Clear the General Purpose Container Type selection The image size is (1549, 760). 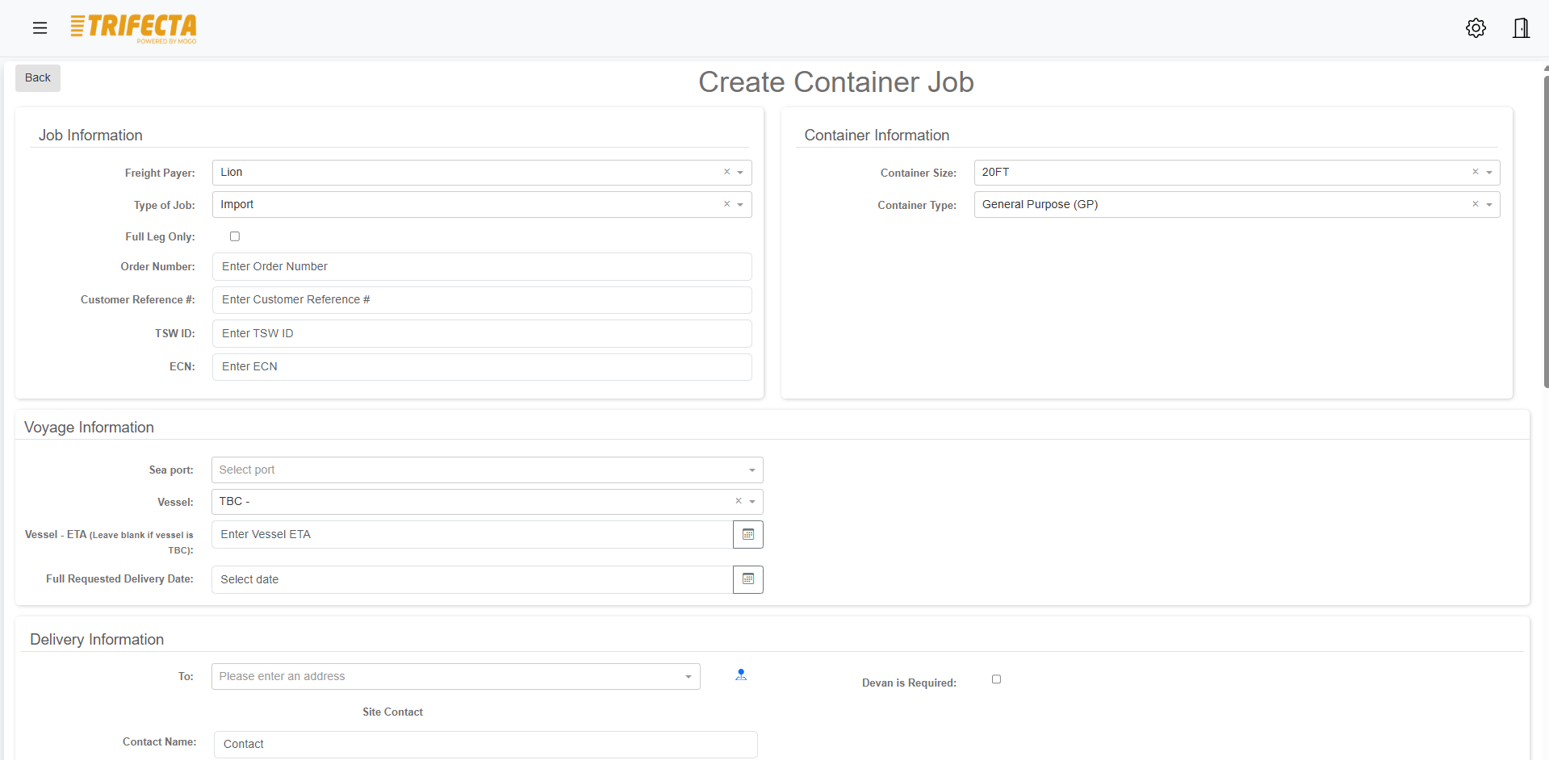[1476, 204]
